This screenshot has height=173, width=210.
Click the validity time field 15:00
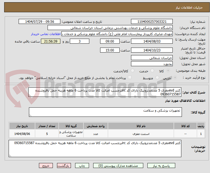(110, 50)
